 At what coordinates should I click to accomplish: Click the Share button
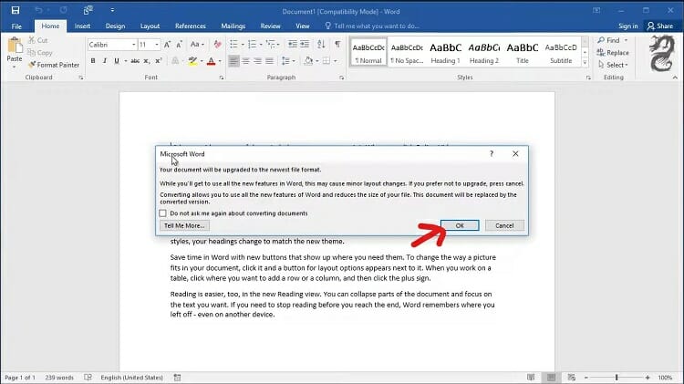click(x=660, y=26)
